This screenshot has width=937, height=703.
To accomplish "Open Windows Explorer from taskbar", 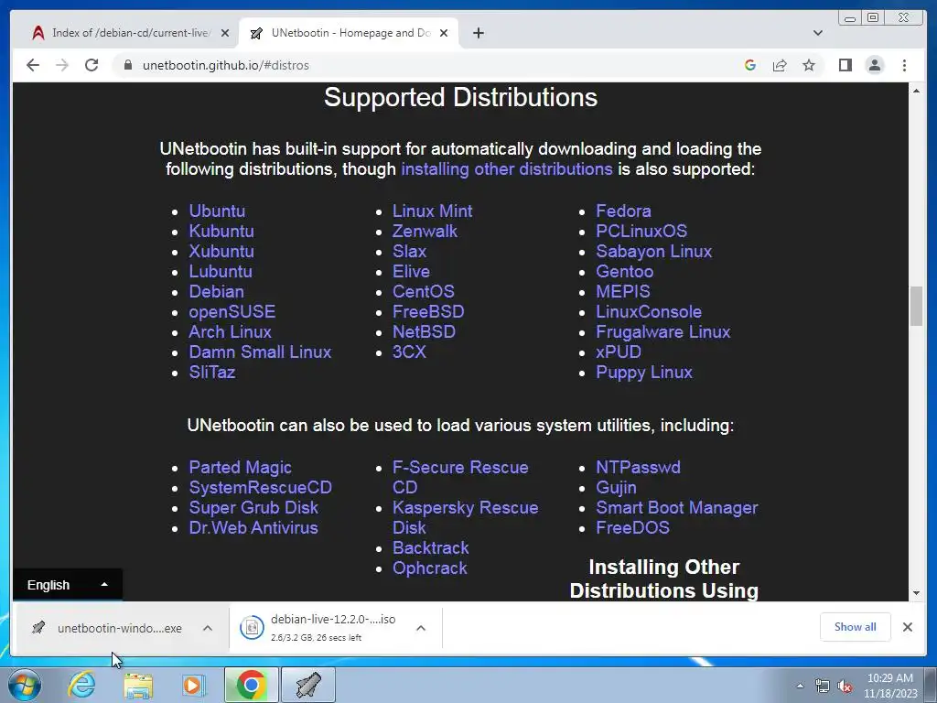I will (x=137, y=685).
